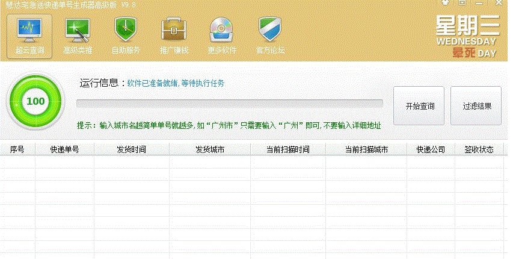Click the 发货时间 column header
Screen dimensions: 513x259
point(132,149)
